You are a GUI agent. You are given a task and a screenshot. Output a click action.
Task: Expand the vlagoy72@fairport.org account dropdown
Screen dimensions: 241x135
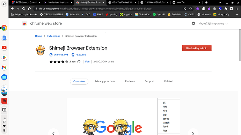pyautogui.click(x=213, y=23)
